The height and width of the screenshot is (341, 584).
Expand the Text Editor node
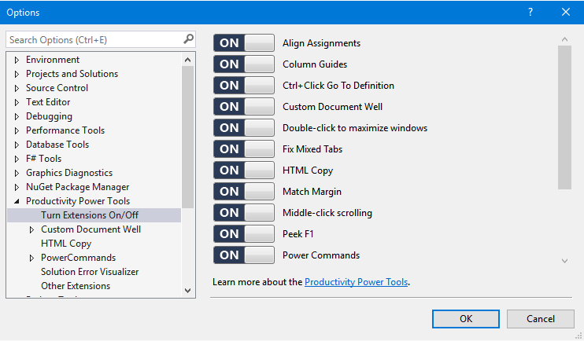point(17,102)
